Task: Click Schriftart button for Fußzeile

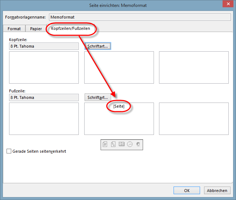Action: [x=98, y=97]
